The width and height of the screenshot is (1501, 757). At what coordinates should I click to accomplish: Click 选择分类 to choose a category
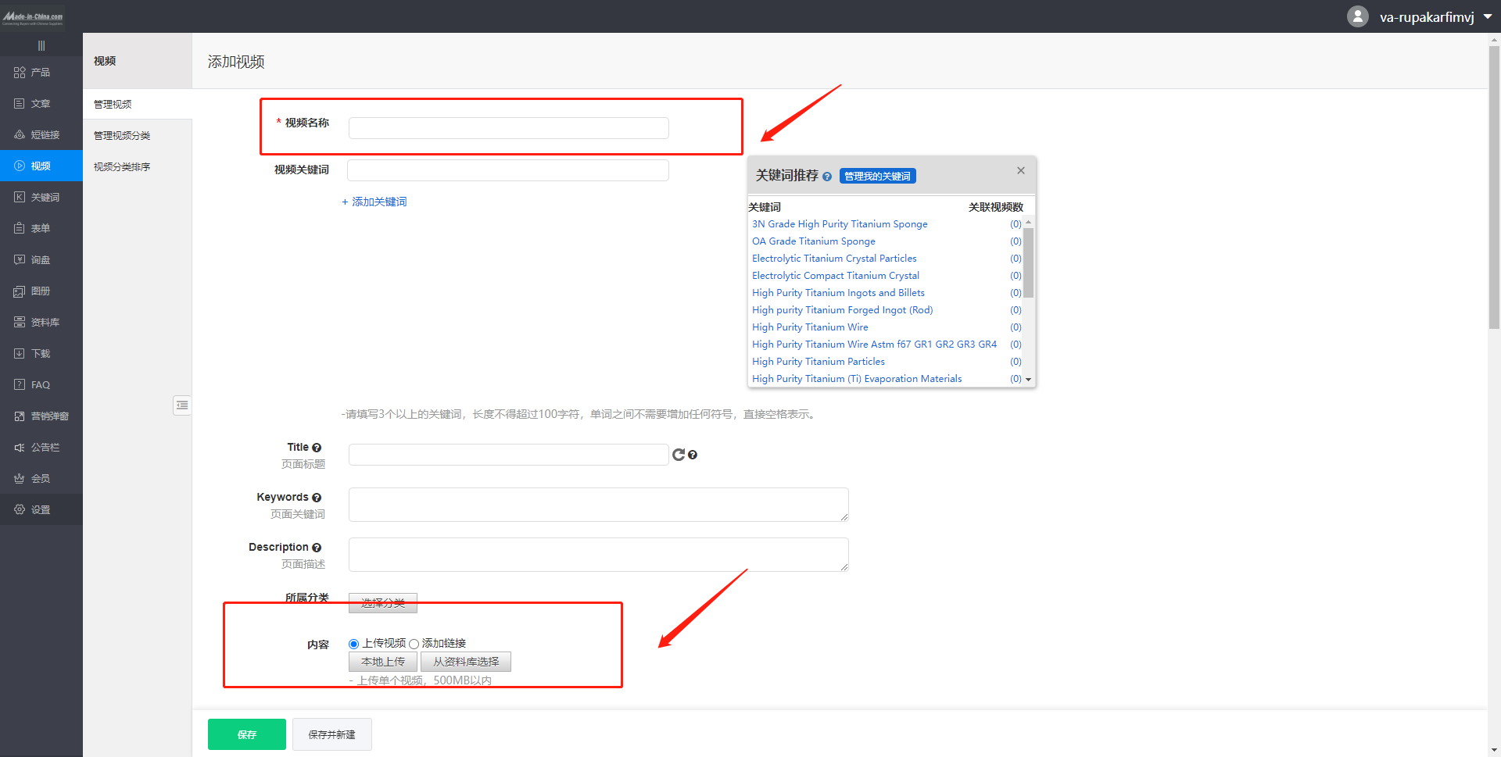[x=382, y=603]
